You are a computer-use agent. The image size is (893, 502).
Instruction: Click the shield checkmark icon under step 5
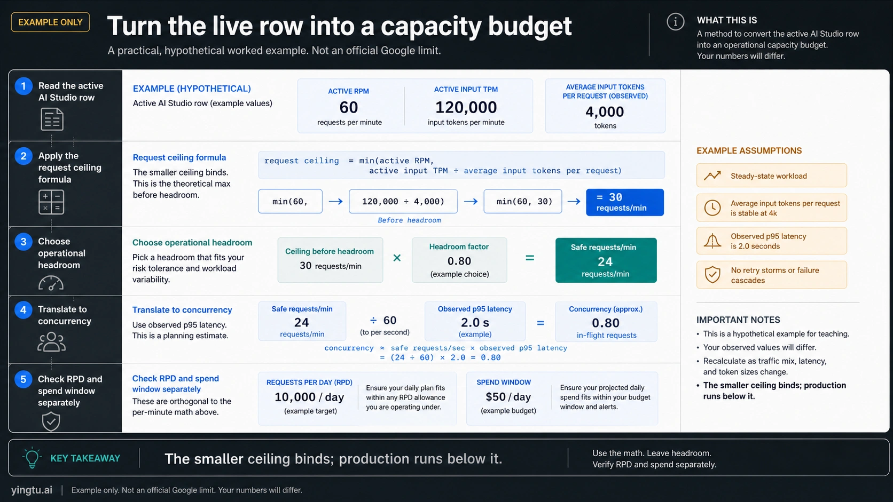(51, 421)
